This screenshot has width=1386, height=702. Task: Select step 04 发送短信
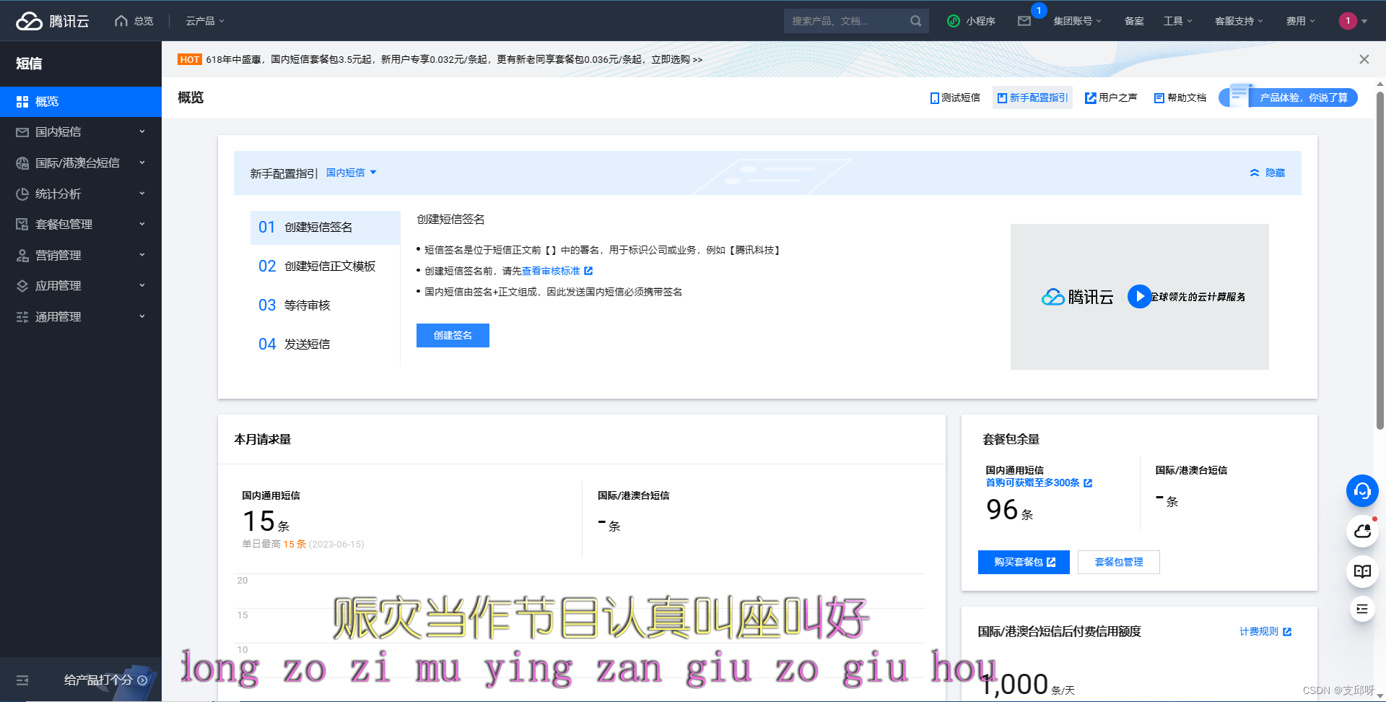click(x=325, y=344)
